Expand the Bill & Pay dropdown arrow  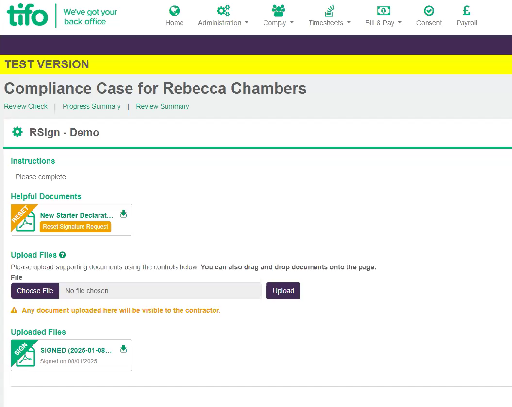pos(400,22)
